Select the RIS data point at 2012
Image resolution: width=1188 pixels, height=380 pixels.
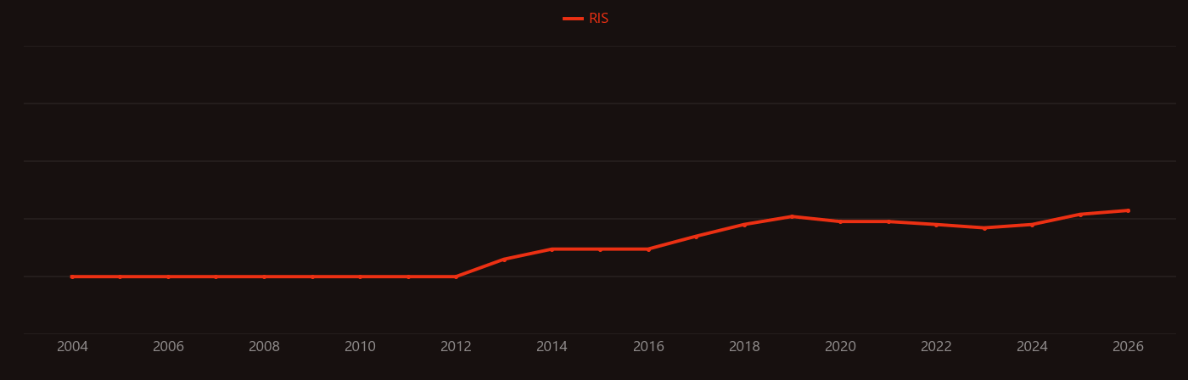pos(456,277)
